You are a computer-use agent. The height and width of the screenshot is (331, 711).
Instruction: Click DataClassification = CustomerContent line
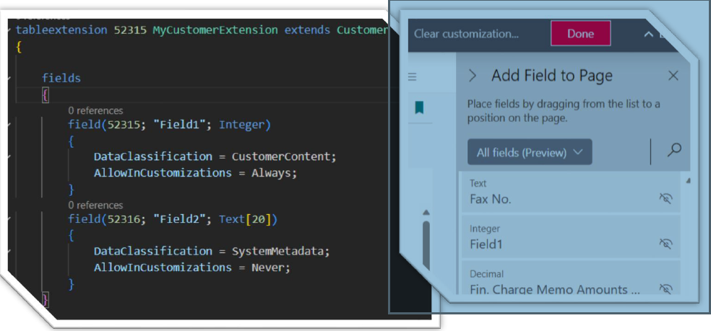[215, 156]
